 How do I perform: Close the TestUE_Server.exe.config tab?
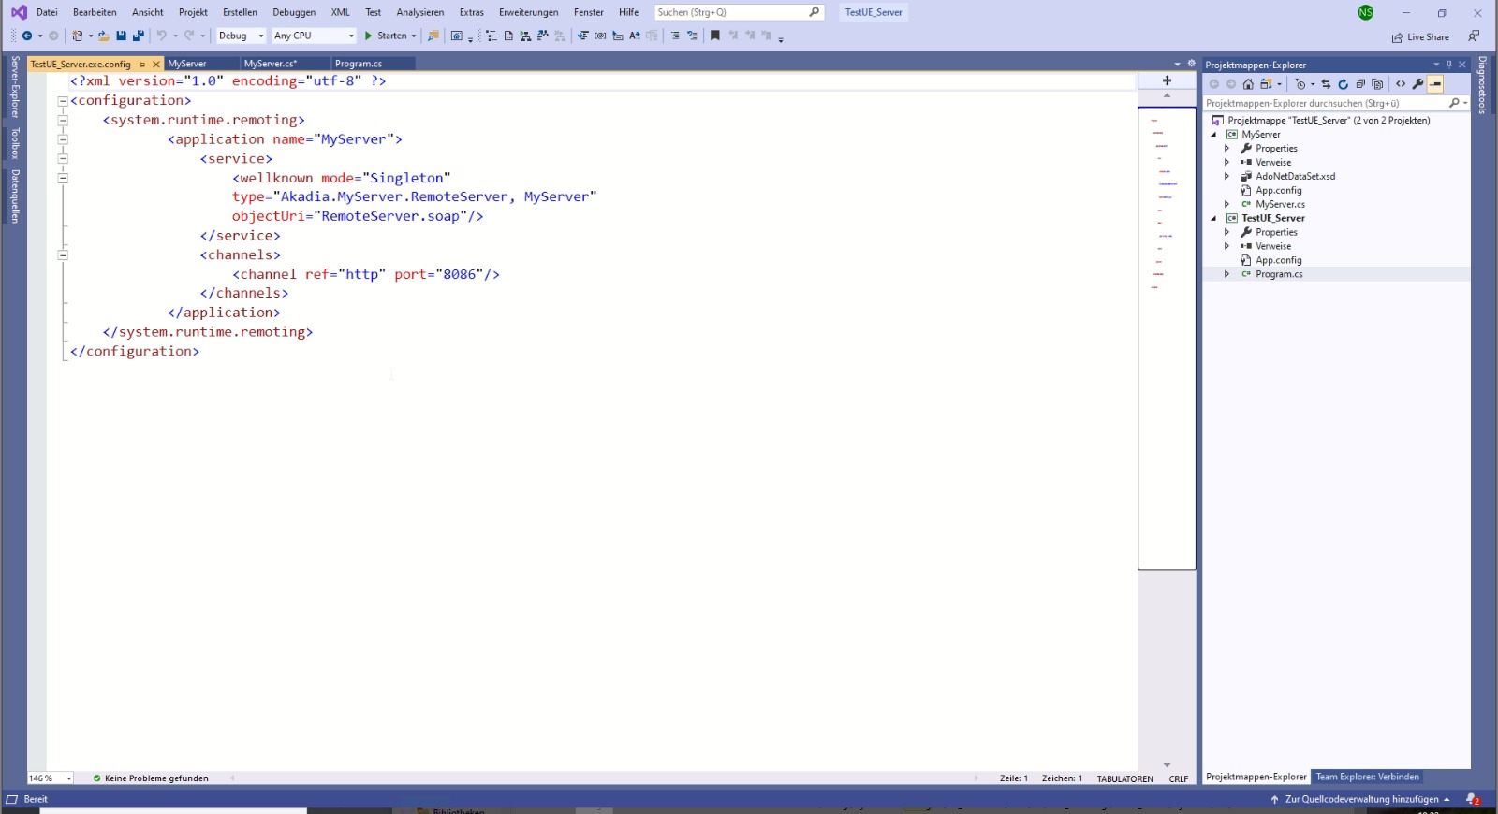(156, 65)
